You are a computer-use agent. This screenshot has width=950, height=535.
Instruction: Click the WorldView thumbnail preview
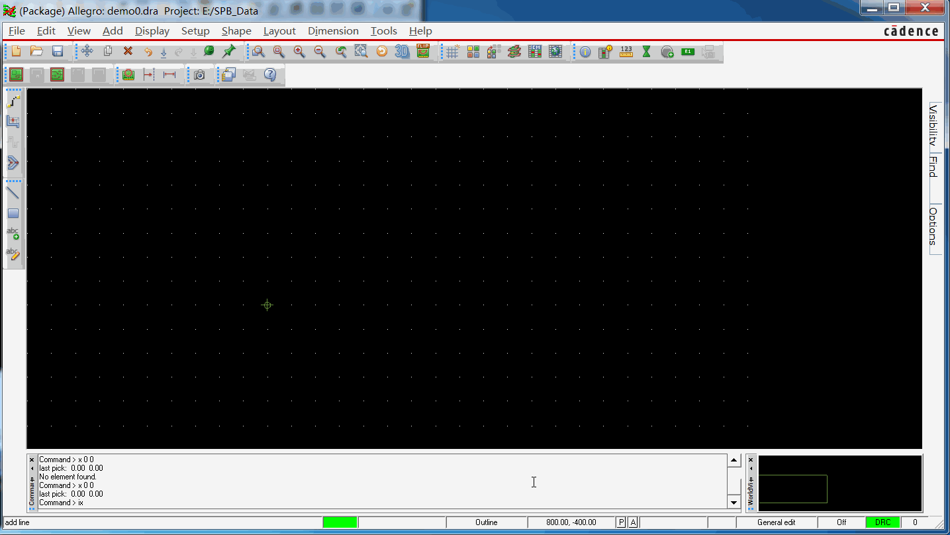click(839, 483)
